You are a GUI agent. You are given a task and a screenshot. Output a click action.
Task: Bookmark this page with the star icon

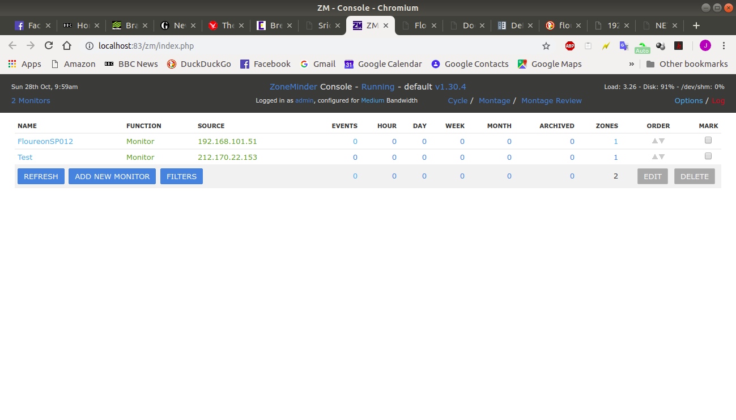546,46
